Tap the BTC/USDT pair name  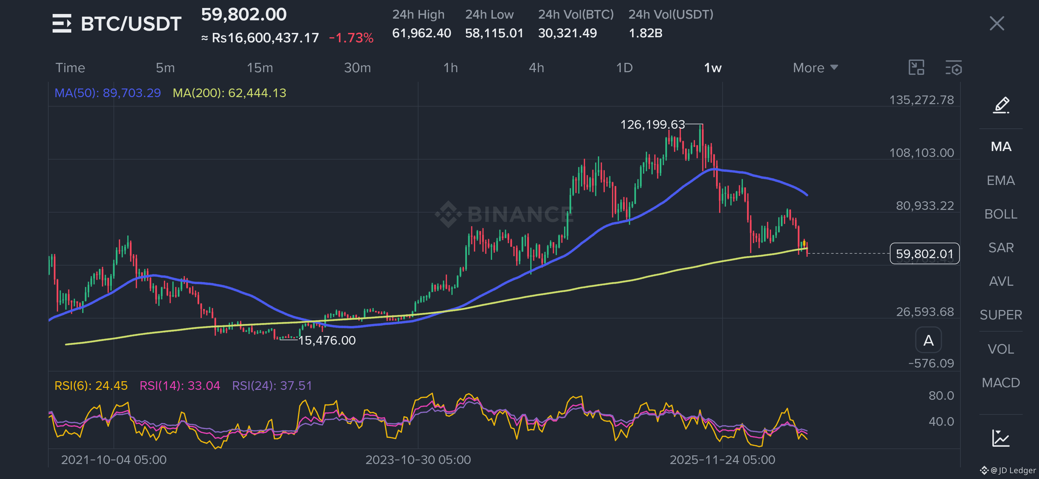point(131,24)
